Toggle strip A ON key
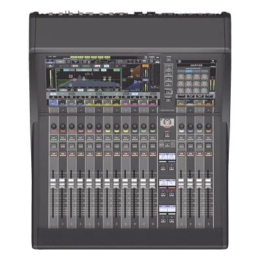 coord(181,153)
